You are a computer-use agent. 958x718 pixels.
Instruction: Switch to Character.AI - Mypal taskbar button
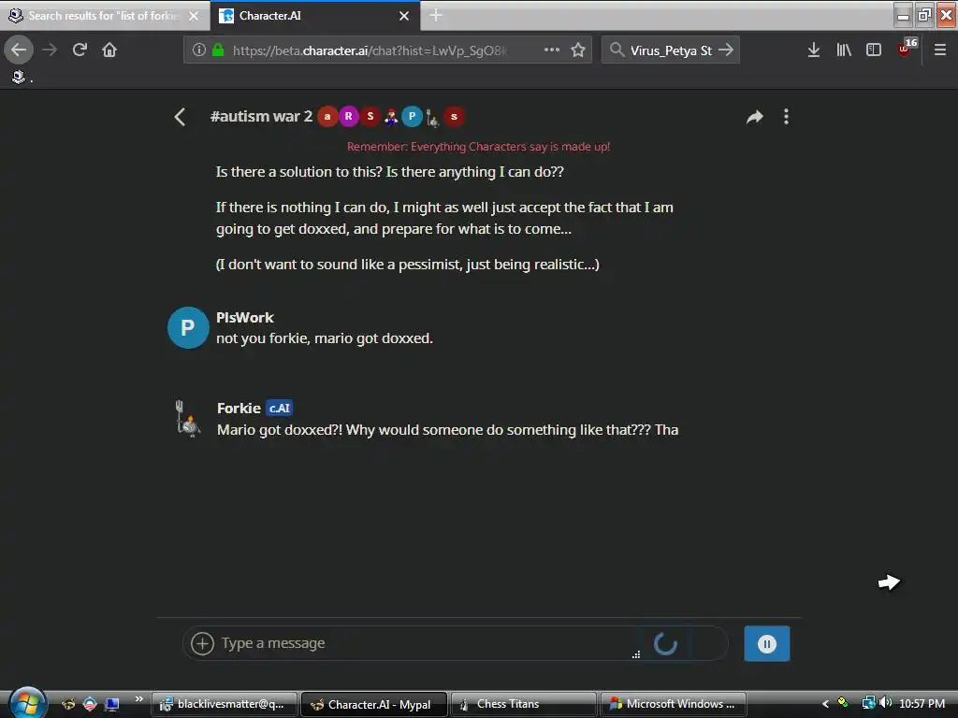click(x=374, y=704)
